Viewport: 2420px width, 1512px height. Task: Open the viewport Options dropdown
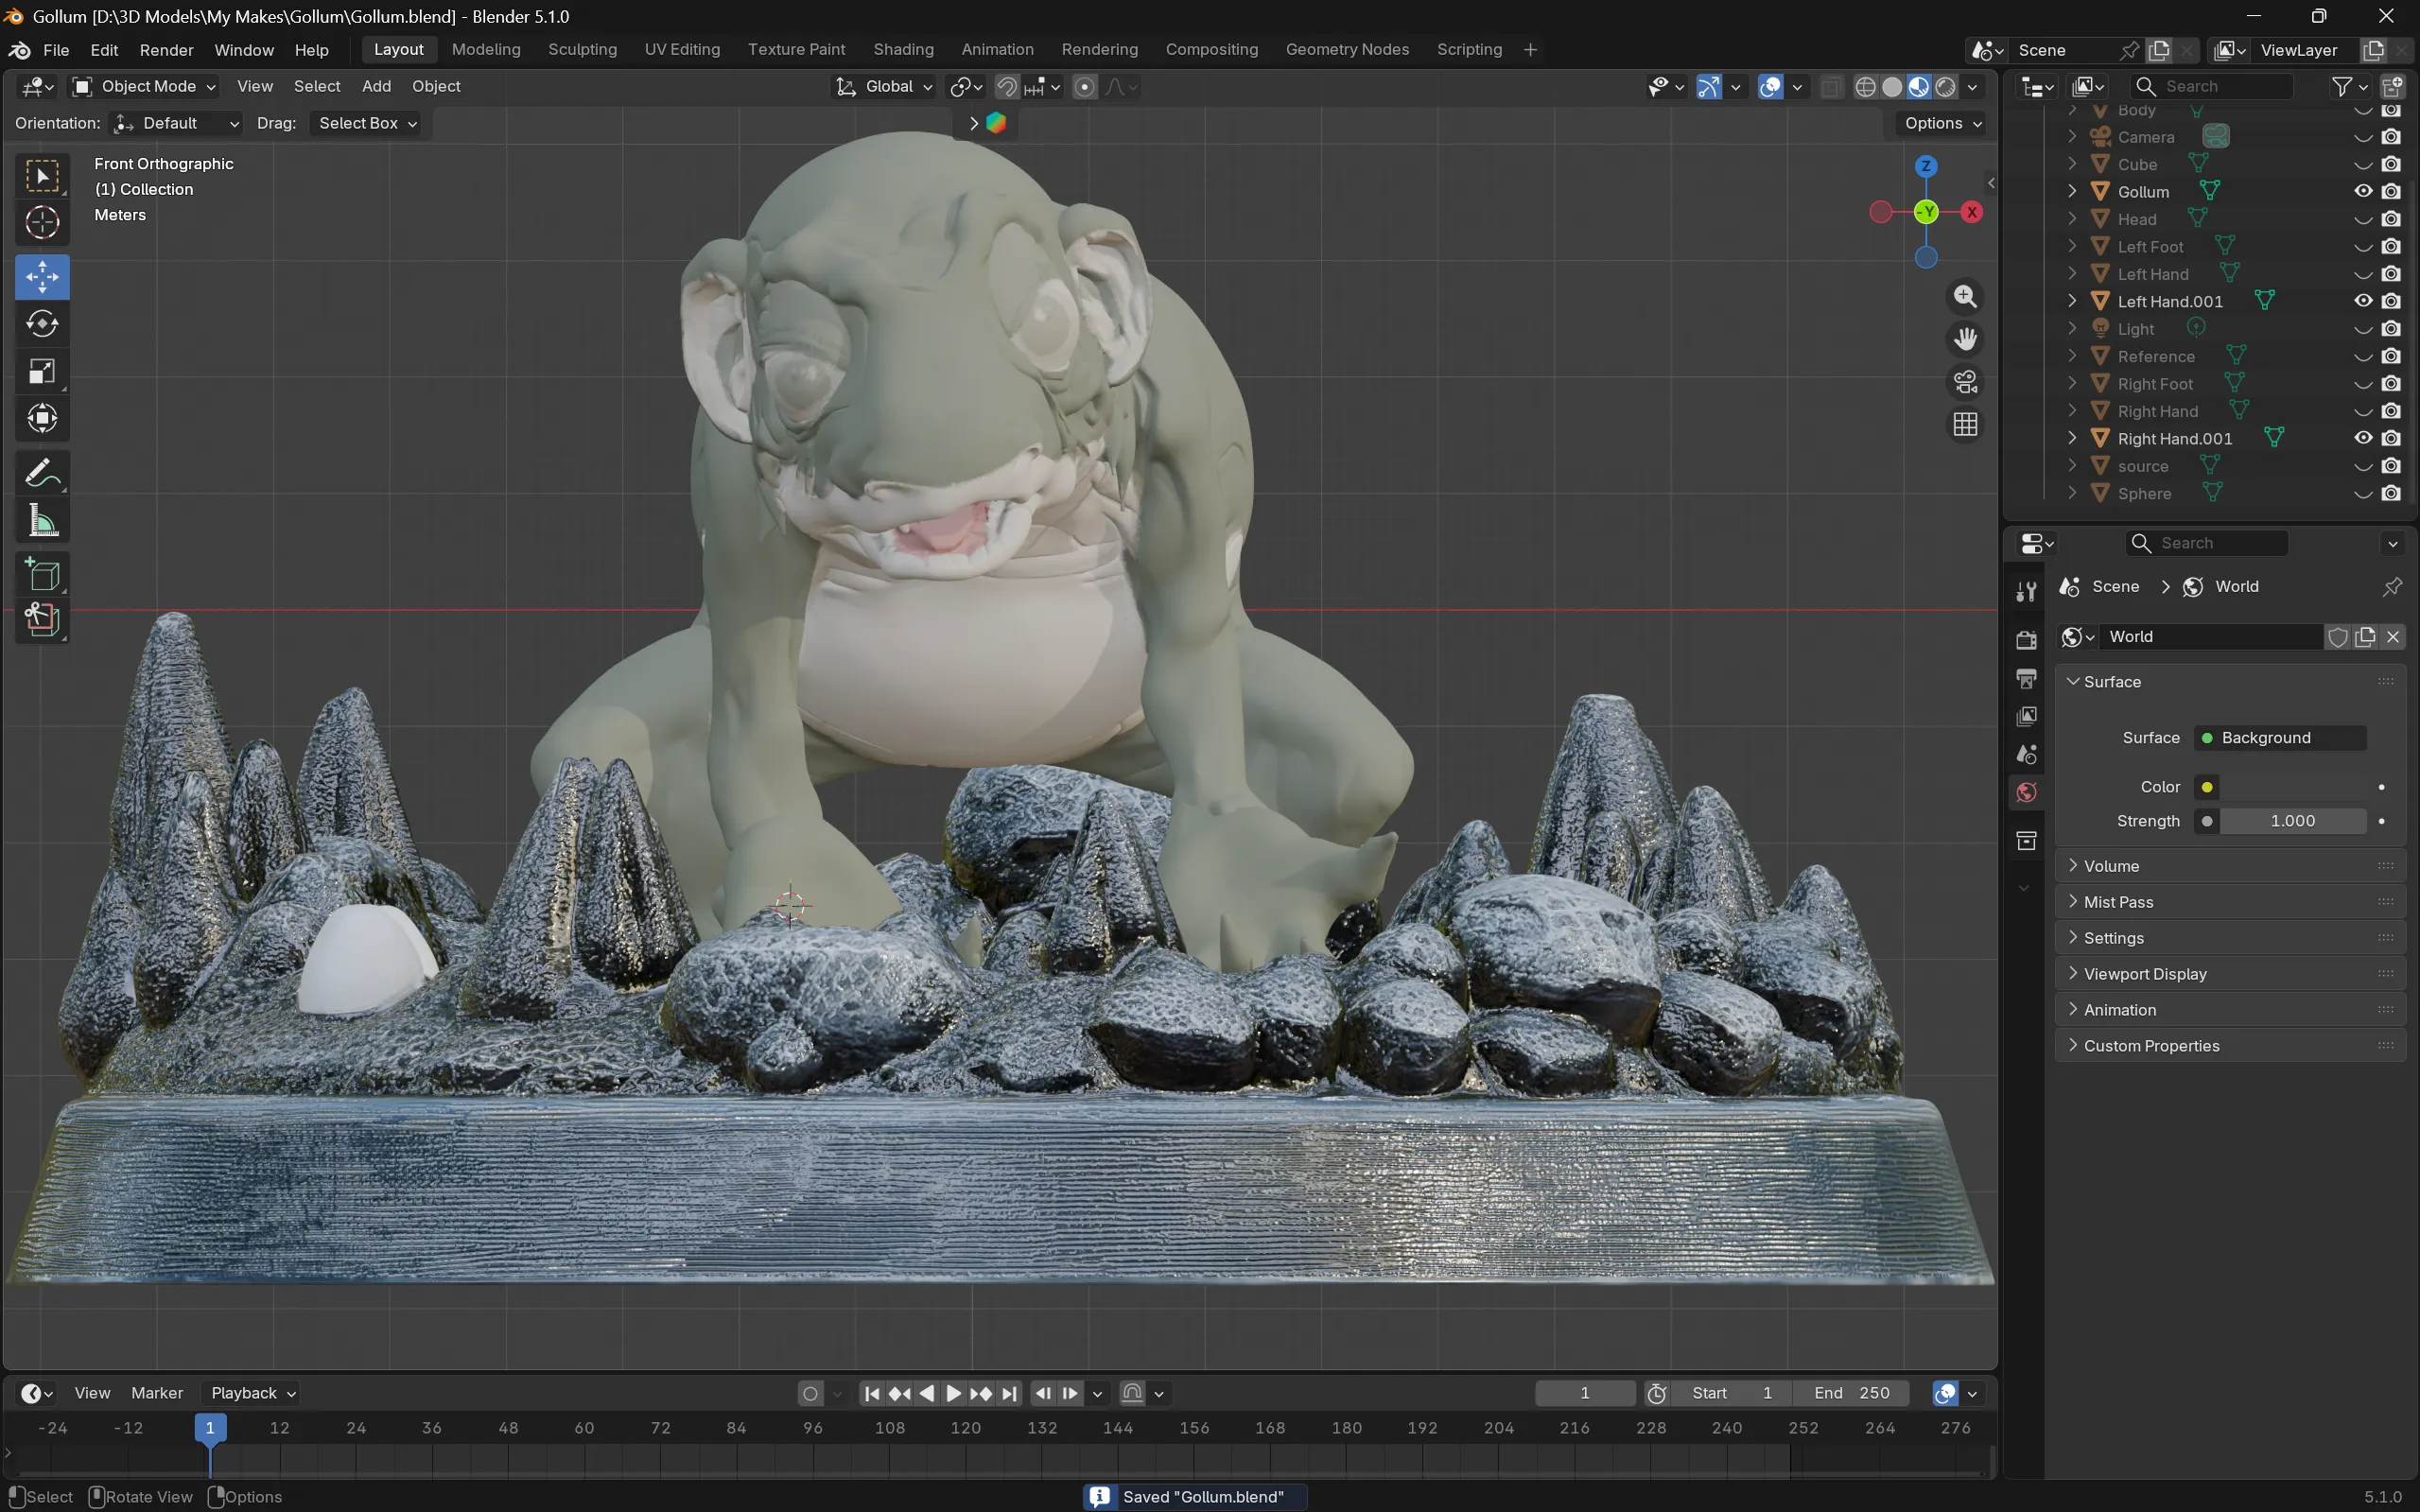(x=1942, y=123)
